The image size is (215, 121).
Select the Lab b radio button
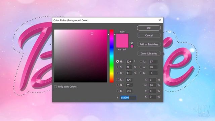[x=141, y=73]
